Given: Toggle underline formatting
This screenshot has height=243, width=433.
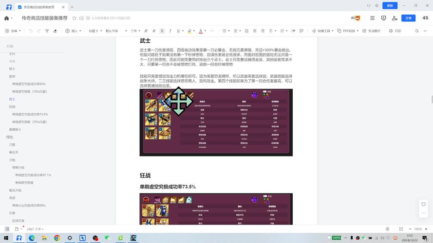Looking at the screenshot, I should tap(178, 31).
